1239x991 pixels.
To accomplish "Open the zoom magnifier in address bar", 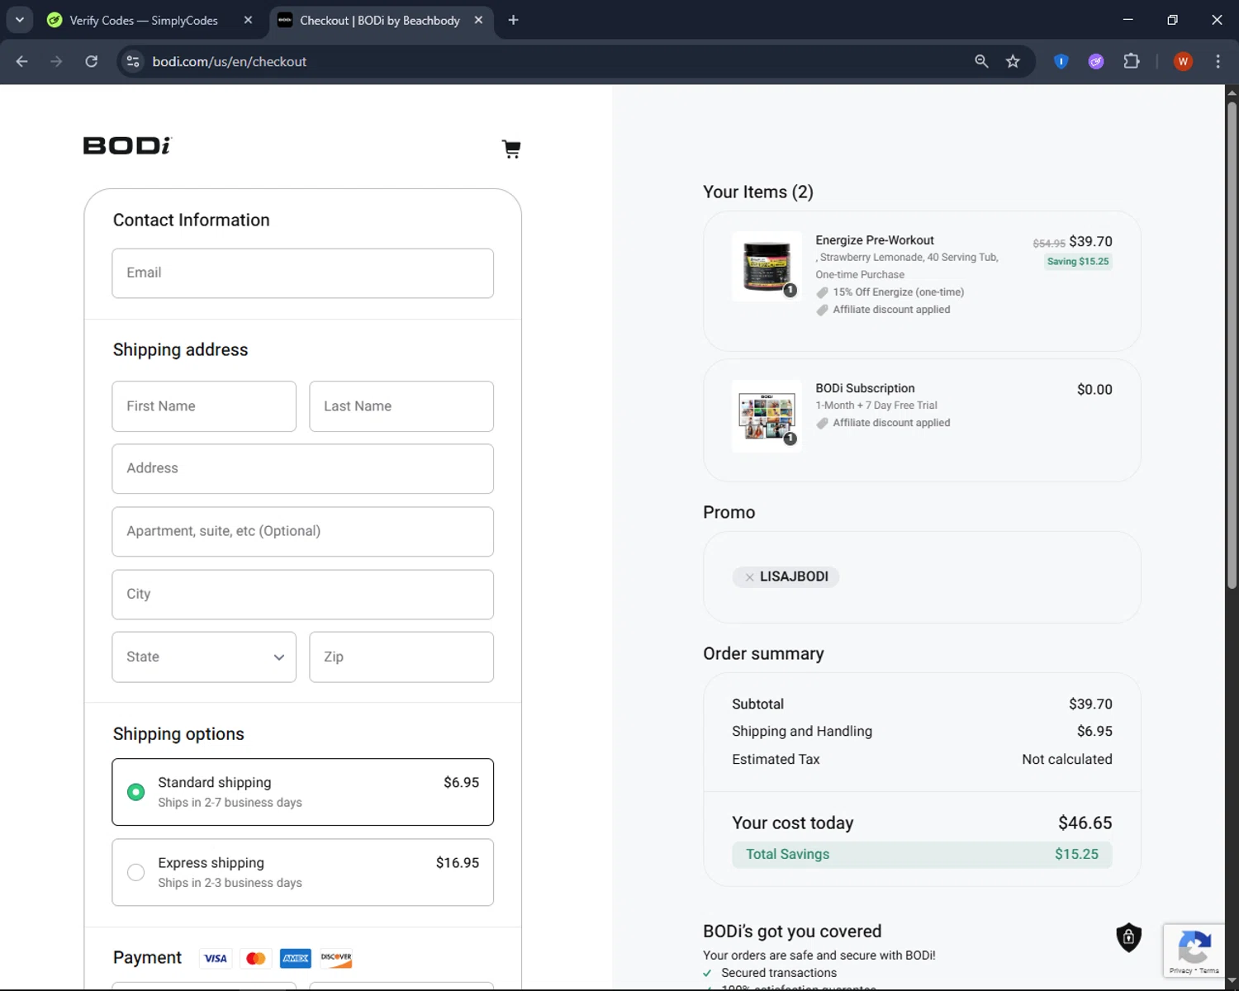I will click(x=981, y=61).
